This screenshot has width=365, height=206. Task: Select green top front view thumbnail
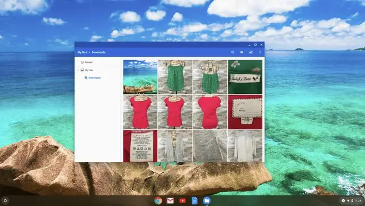point(175,77)
